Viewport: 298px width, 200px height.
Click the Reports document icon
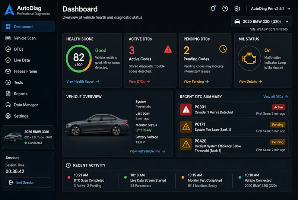coord(8,93)
